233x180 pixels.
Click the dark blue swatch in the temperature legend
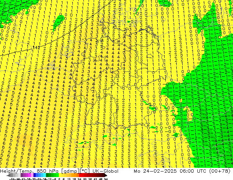point(35,175)
